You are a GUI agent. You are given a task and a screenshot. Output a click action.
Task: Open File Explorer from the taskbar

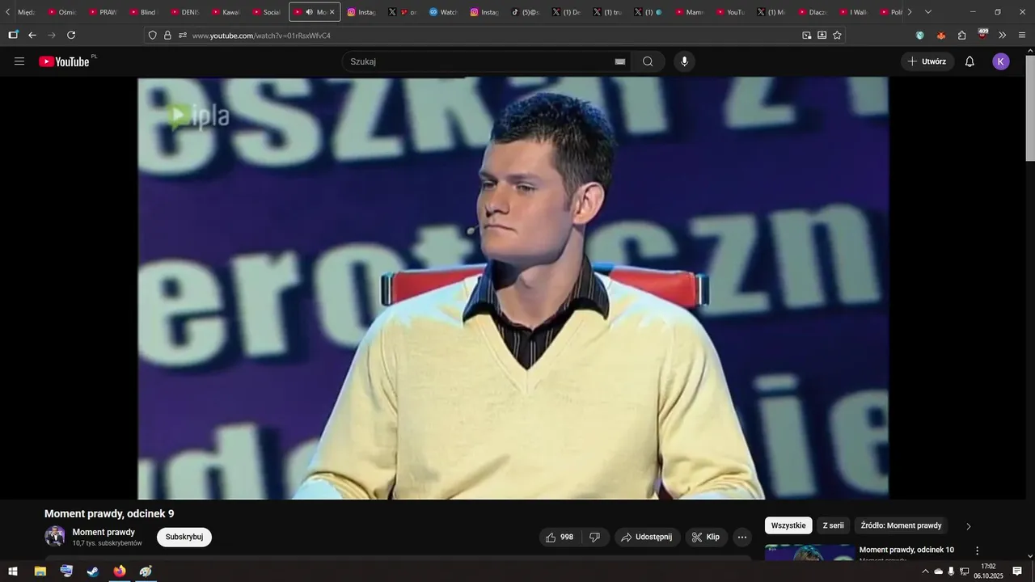40,571
